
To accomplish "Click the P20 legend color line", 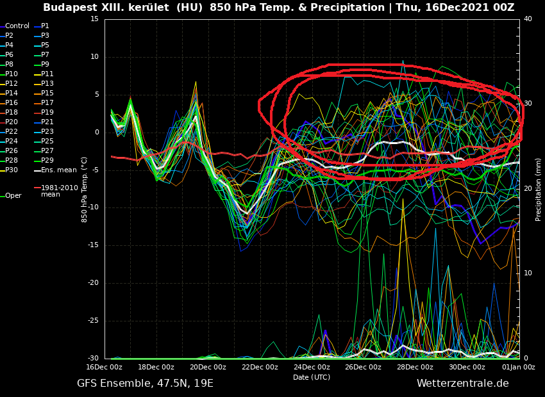I will (x=2, y=122).
